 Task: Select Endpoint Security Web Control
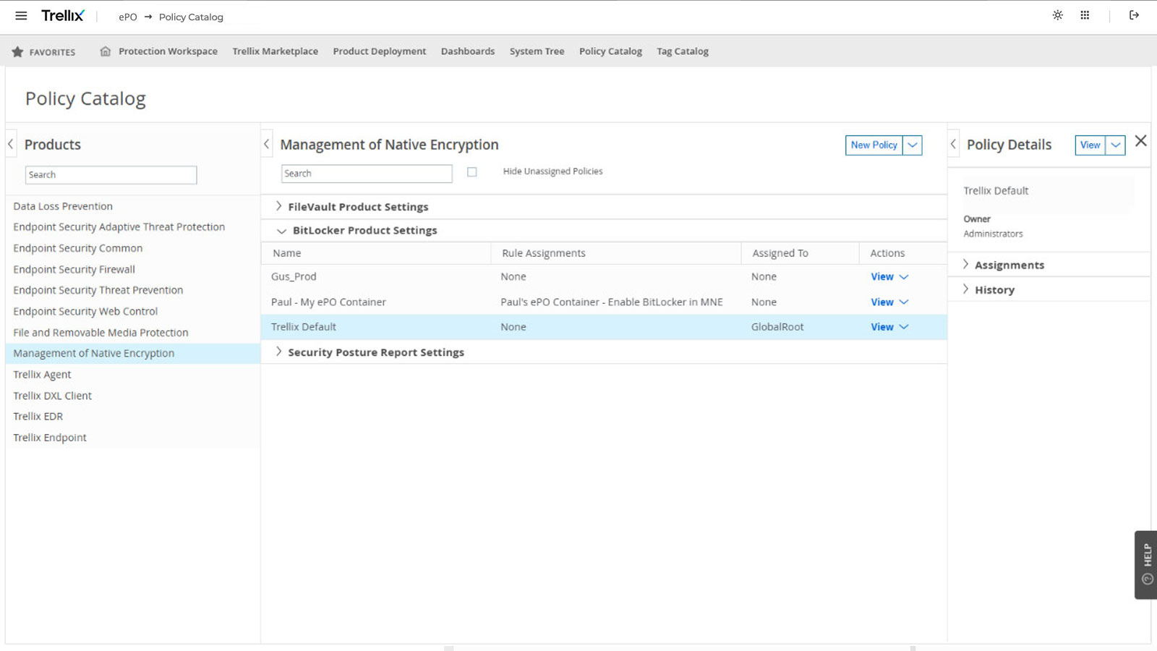click(x=85, y=312)
